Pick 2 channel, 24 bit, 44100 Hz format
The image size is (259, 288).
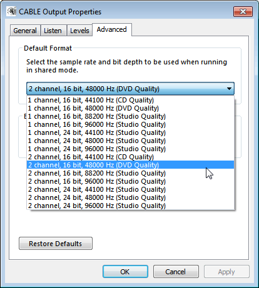131,189
